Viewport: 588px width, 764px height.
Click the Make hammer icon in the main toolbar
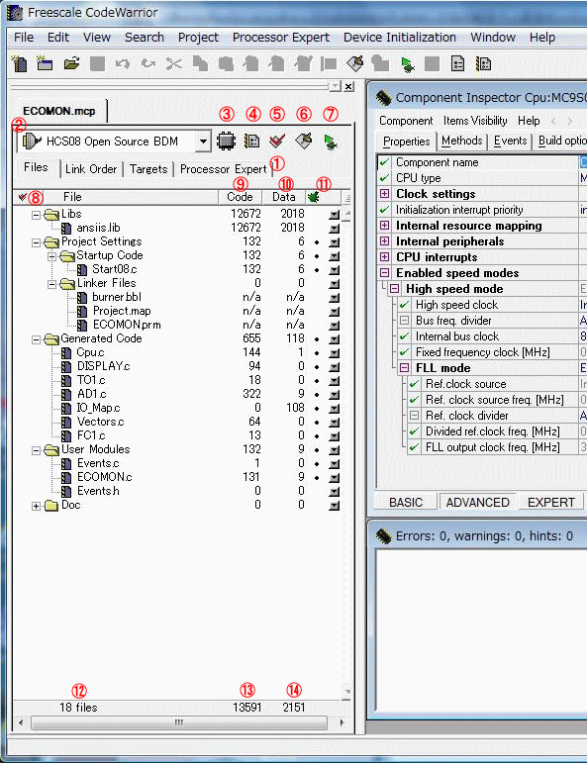[x=355, y=63]
